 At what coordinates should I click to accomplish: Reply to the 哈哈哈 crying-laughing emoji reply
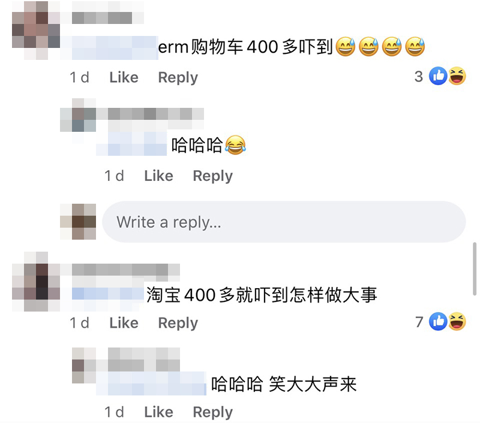coord(213,176)
